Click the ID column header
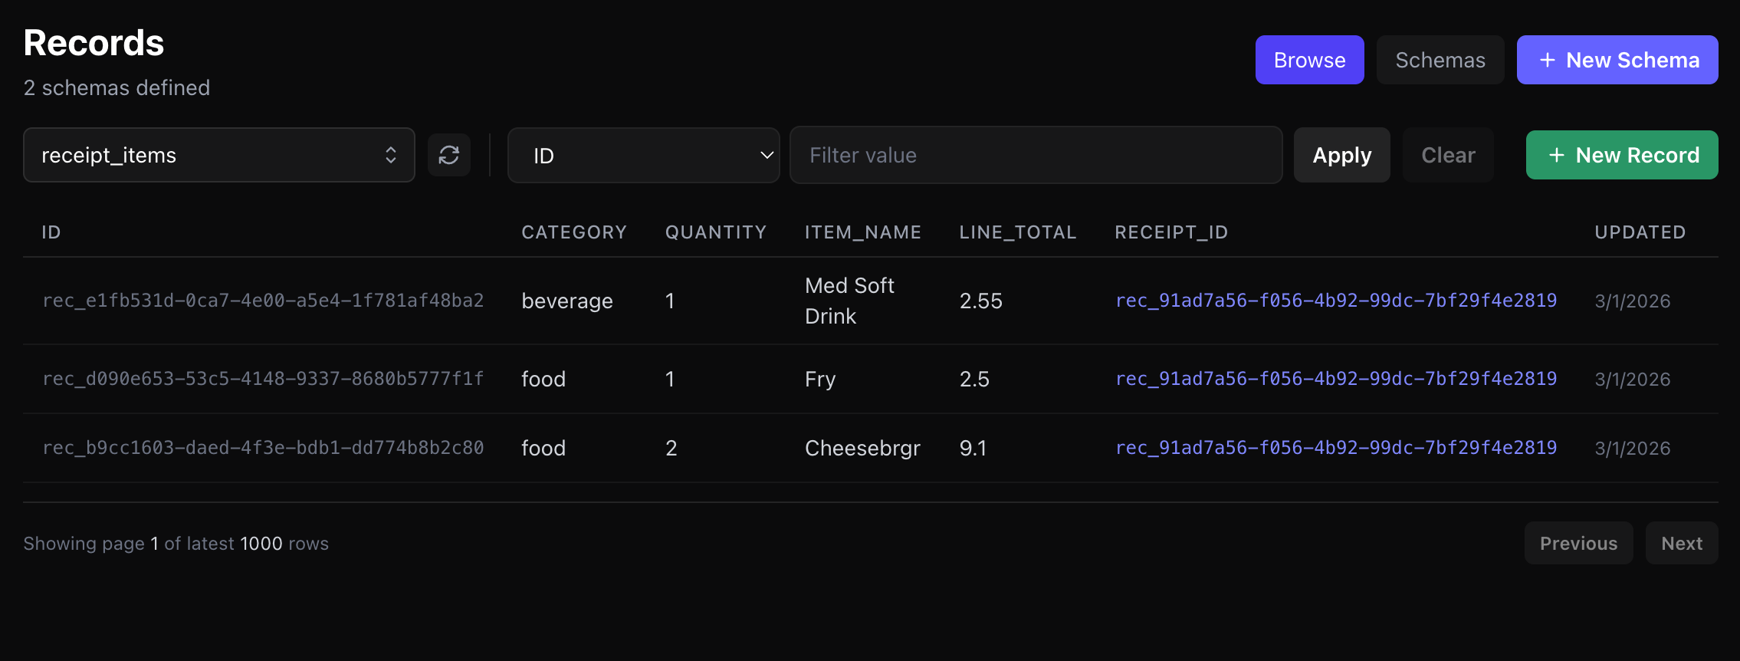Viewport: 1740px width, 661px height. (51, 232)
